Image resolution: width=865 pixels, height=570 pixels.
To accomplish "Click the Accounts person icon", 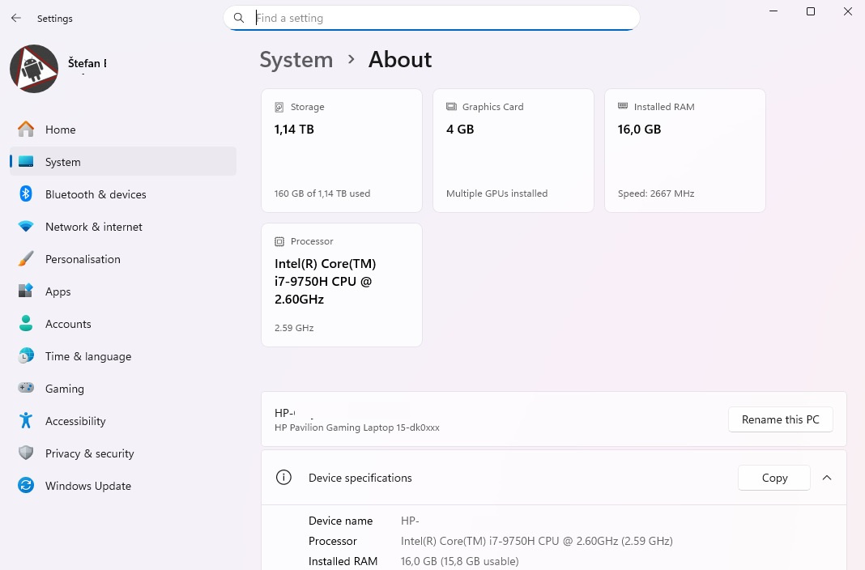I will click(26, 323).
